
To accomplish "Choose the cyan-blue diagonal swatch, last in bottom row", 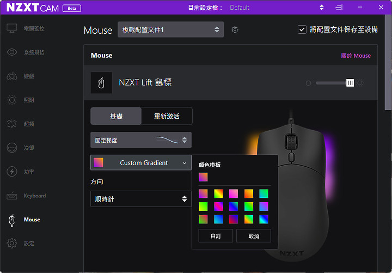I will tap(264, 219).
